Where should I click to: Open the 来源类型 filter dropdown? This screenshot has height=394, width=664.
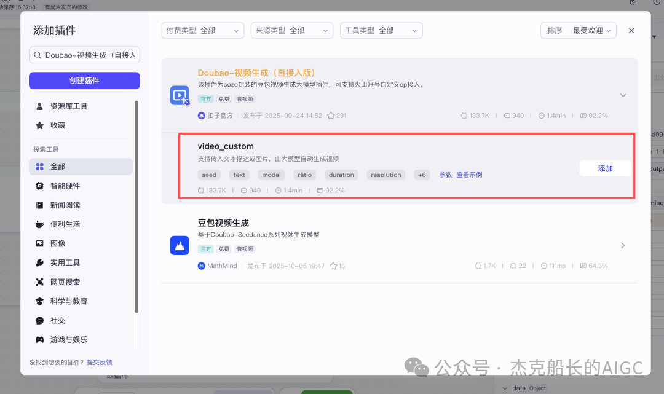click(292, 31)
